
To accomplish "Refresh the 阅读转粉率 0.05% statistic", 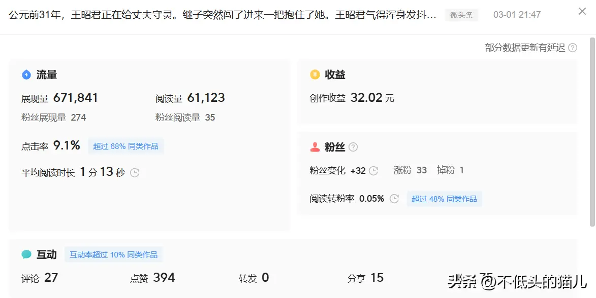I will [x=394, y=199].
